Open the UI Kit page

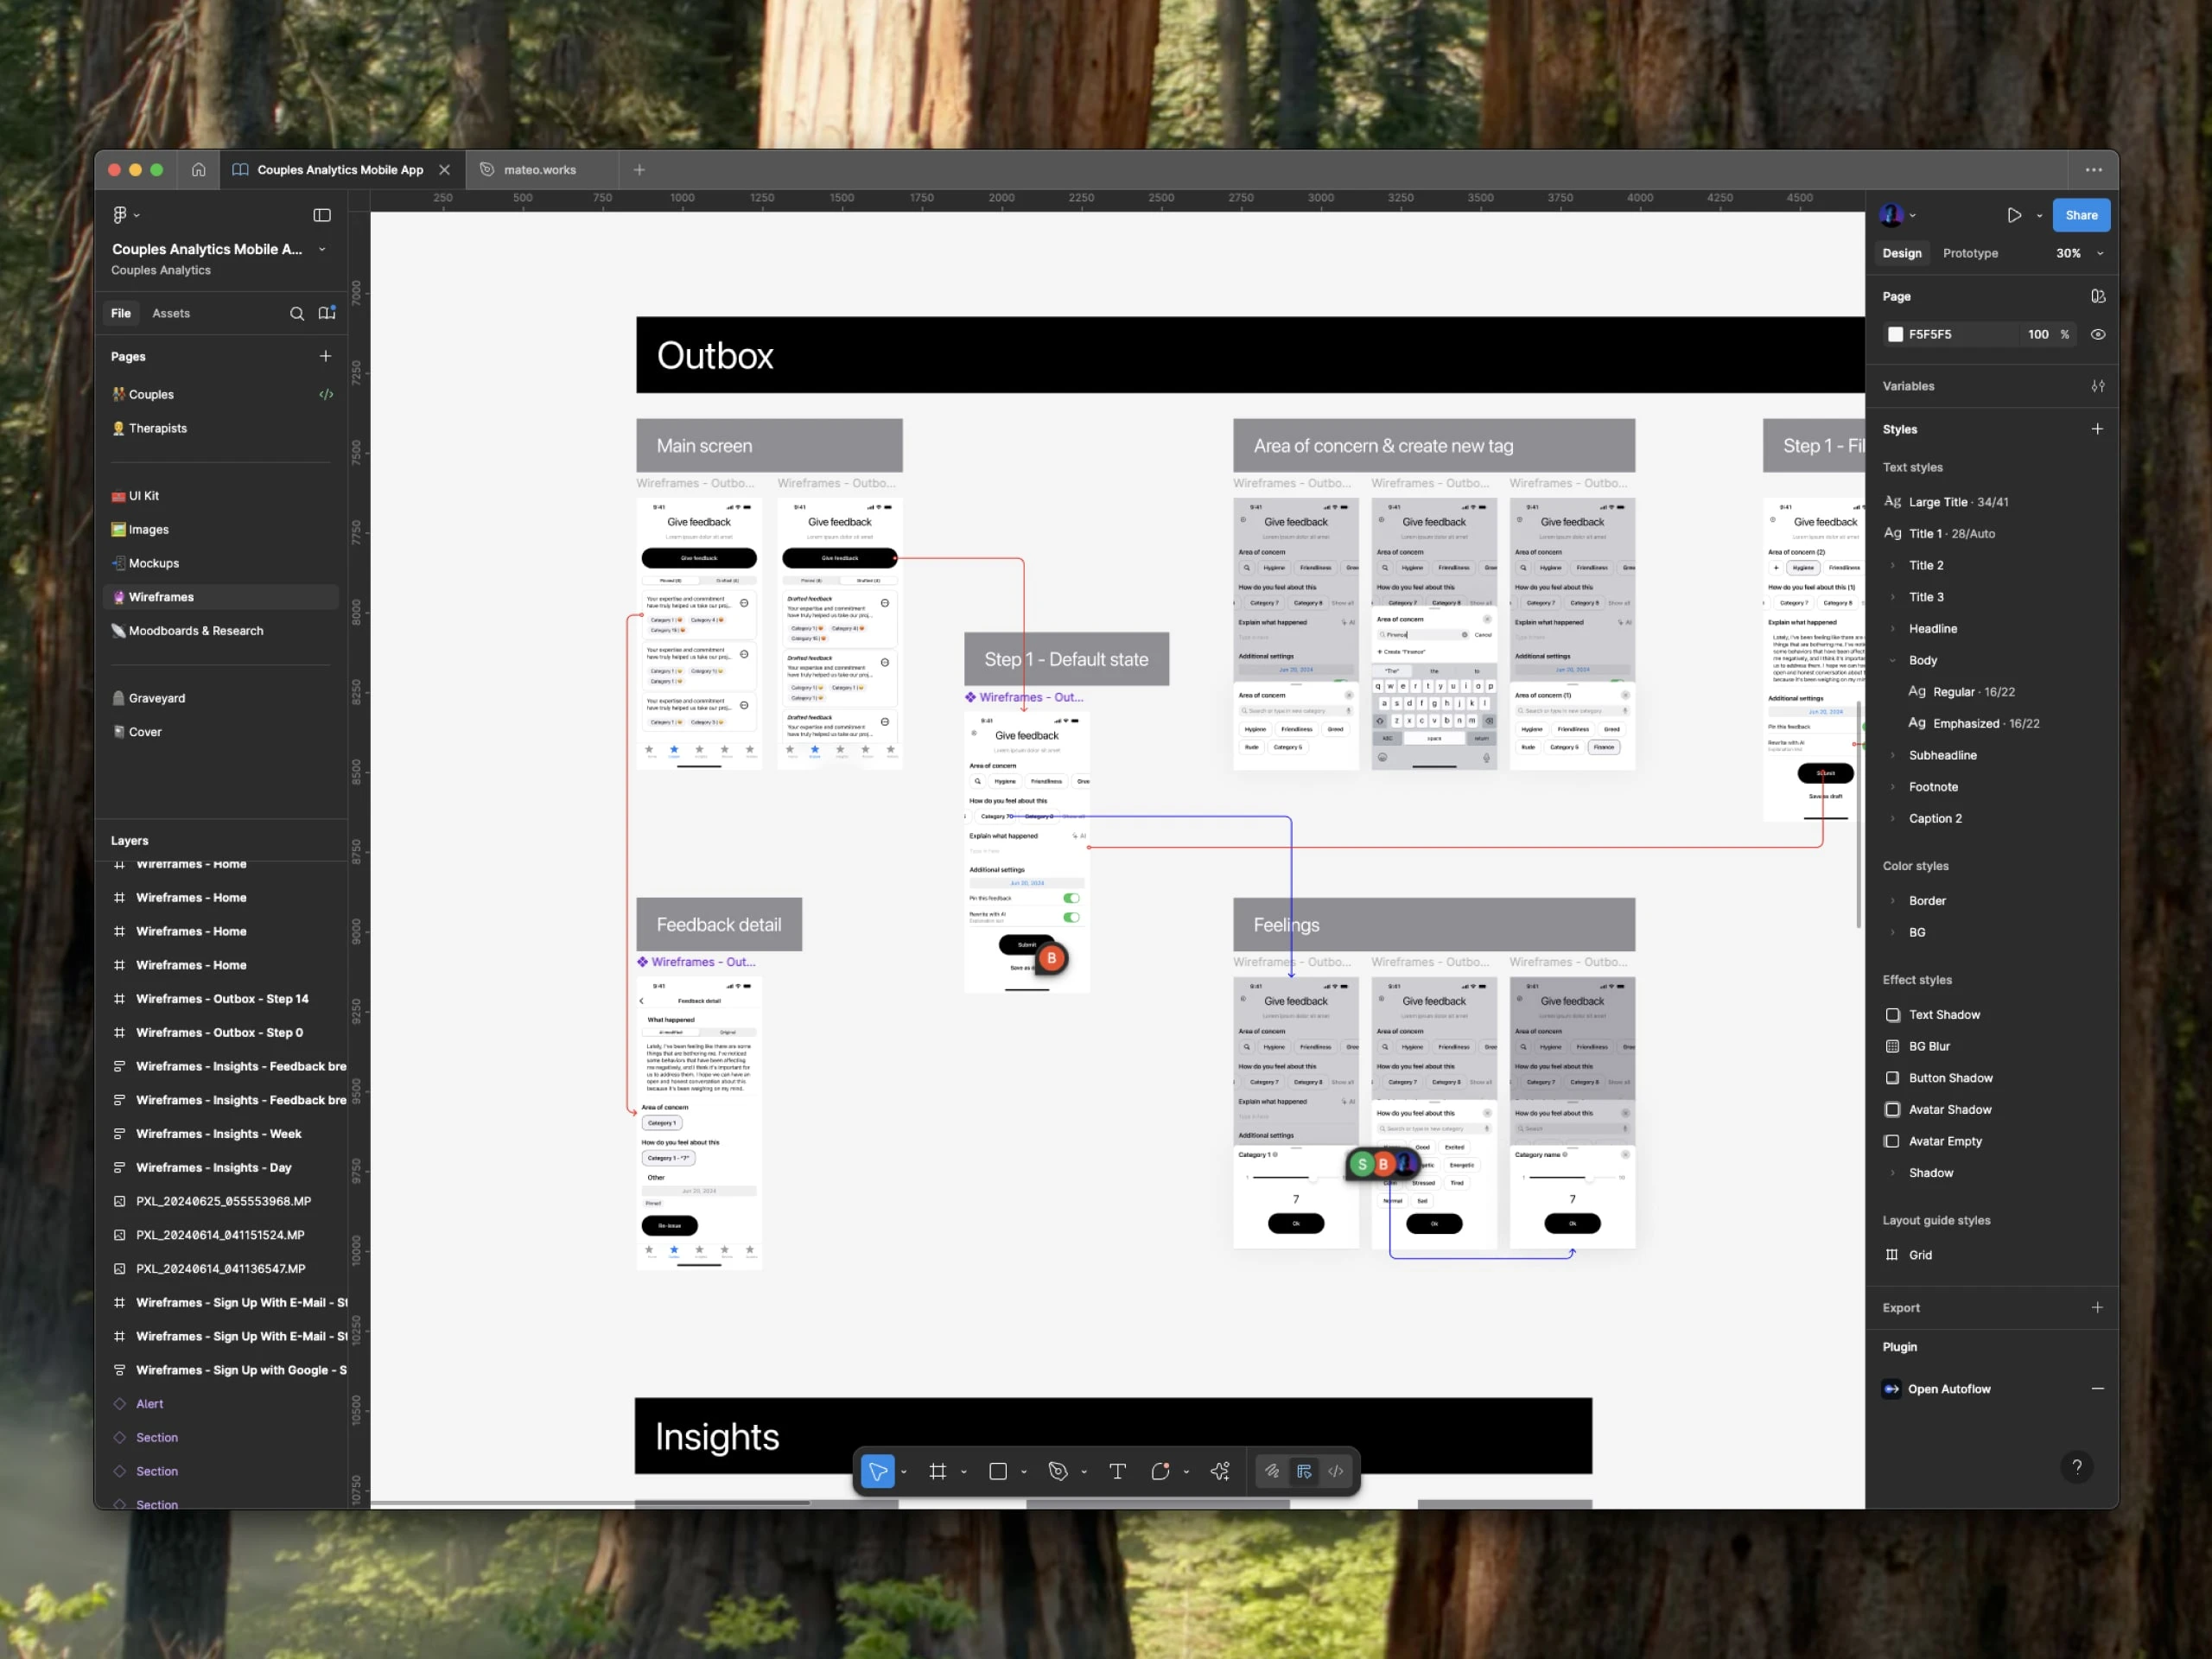click(221, 496)
